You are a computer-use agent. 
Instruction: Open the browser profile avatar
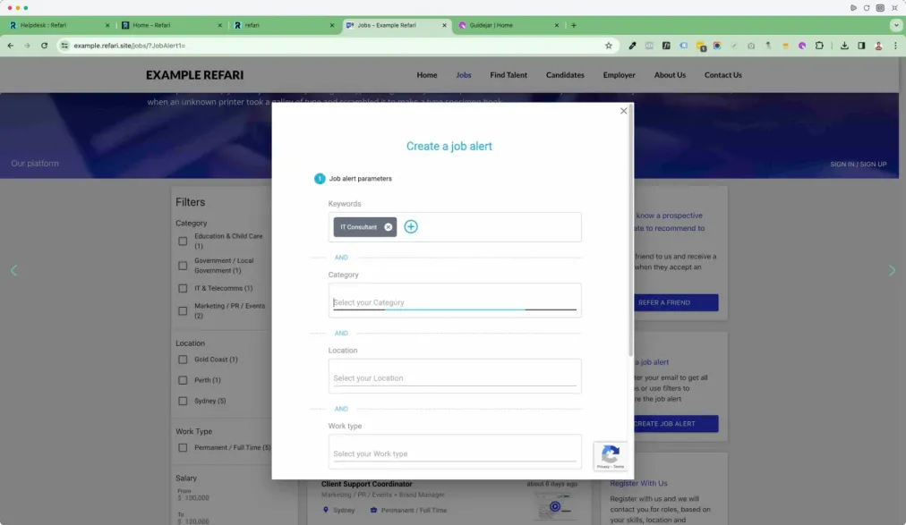[x=878, y=46]
